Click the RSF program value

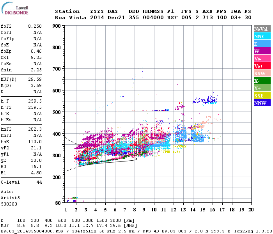(x=172, y=18)
